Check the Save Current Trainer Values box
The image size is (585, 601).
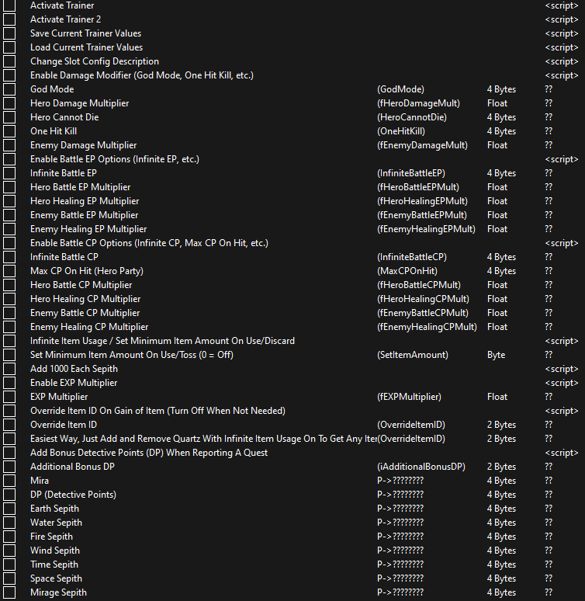tap(9, 33)
